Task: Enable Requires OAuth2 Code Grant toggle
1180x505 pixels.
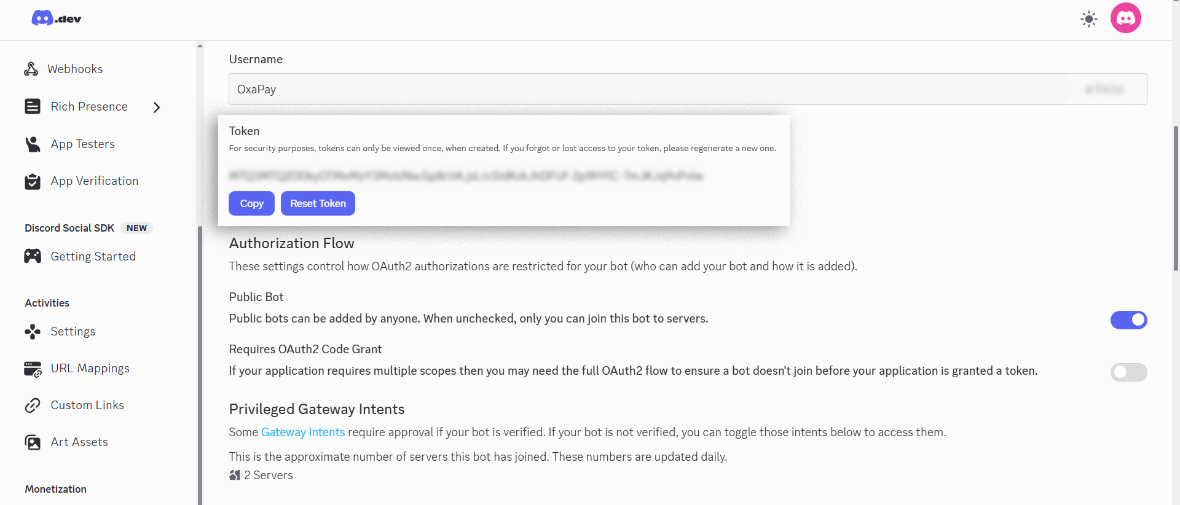Action: tap(1128, 372)
